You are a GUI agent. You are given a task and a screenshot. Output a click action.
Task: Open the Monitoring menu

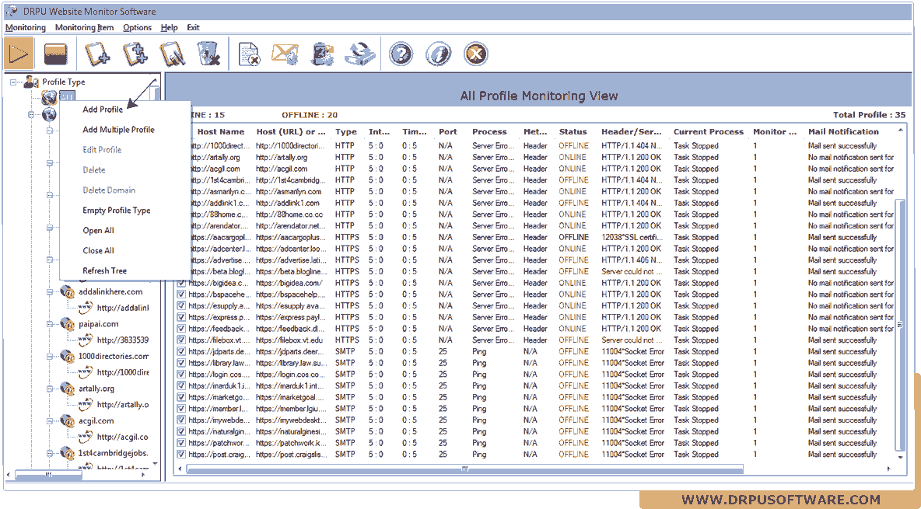[x=25, y=28]
